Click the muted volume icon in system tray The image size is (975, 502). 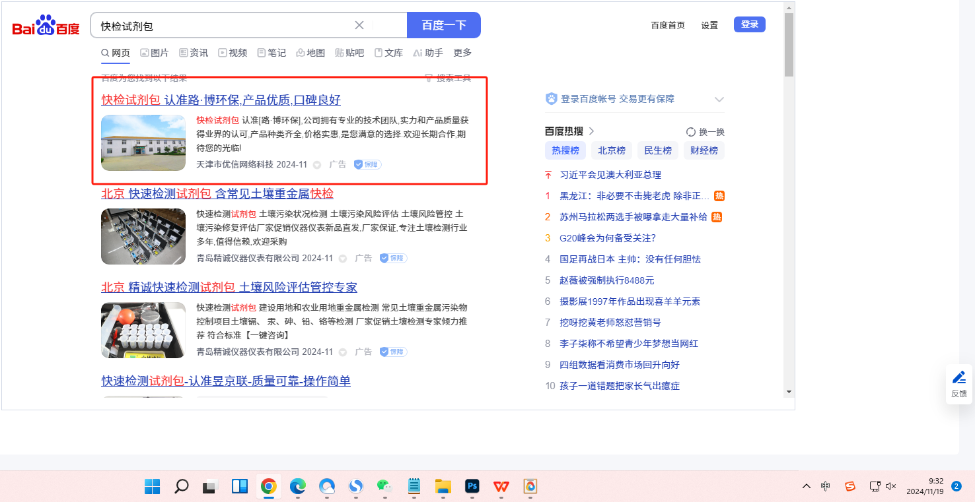[x=890, y=486]
